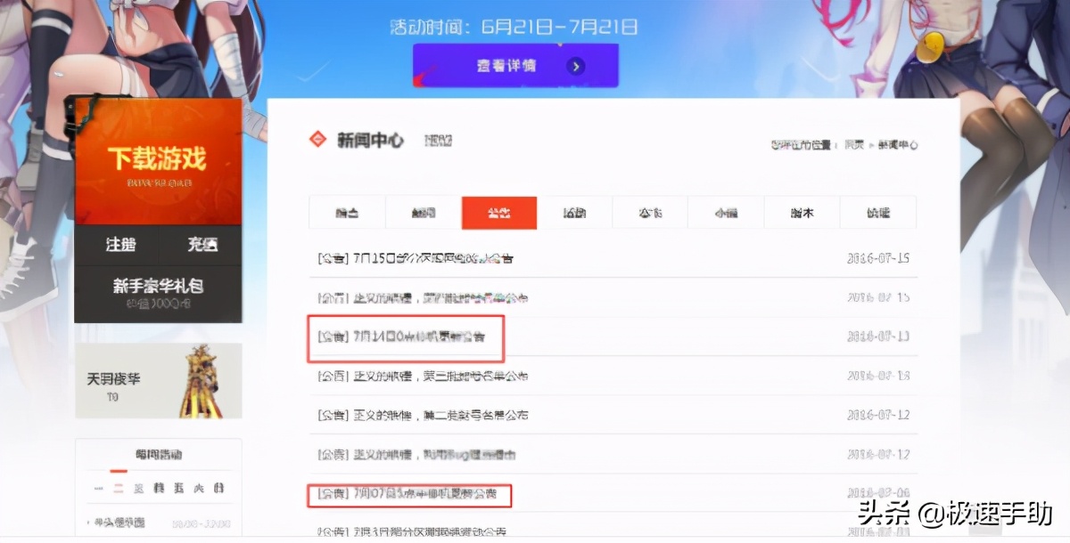Click the 注册 register button
The image size is (1070, 543).
click(119, 244)
